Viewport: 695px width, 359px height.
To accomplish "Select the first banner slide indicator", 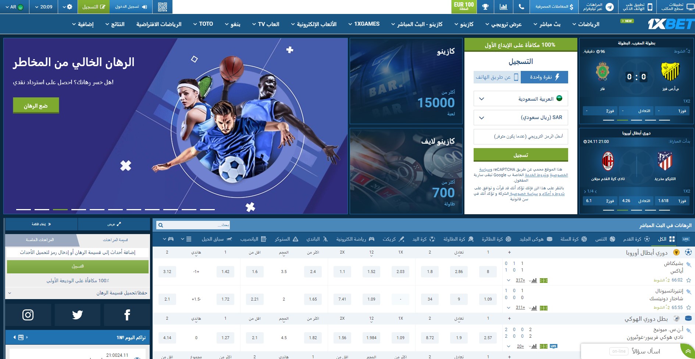I will click(24, 209).
